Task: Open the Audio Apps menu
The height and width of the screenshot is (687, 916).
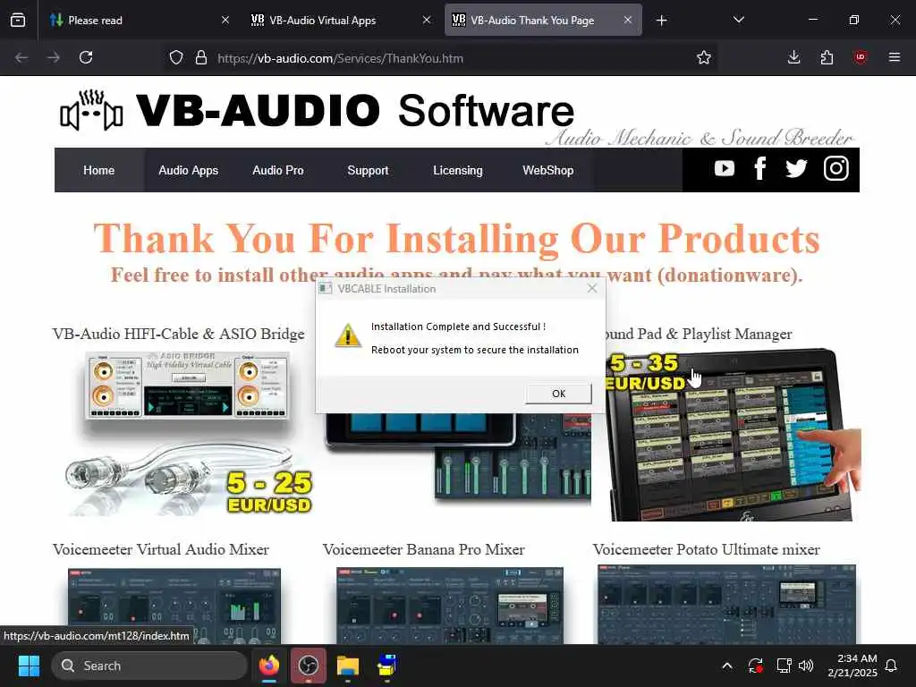Action: tap(188, 170)
